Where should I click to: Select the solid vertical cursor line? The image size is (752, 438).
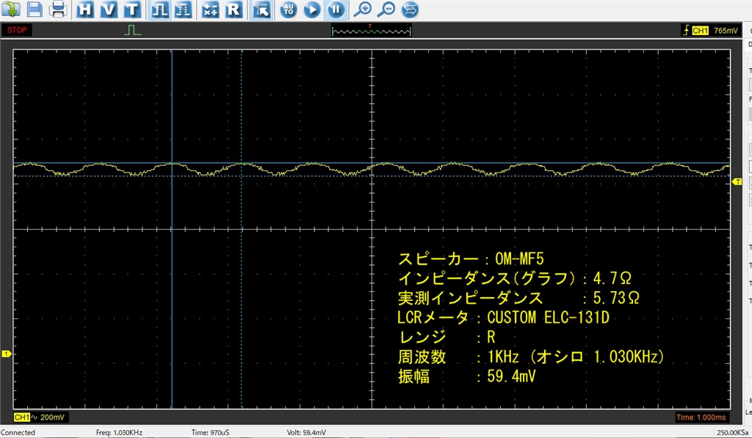click(172, 288)
